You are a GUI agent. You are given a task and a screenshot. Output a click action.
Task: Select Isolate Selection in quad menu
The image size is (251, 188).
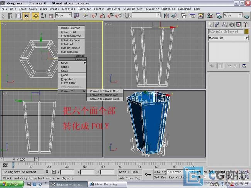71,28
